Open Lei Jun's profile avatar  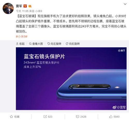tap(8, 8)
